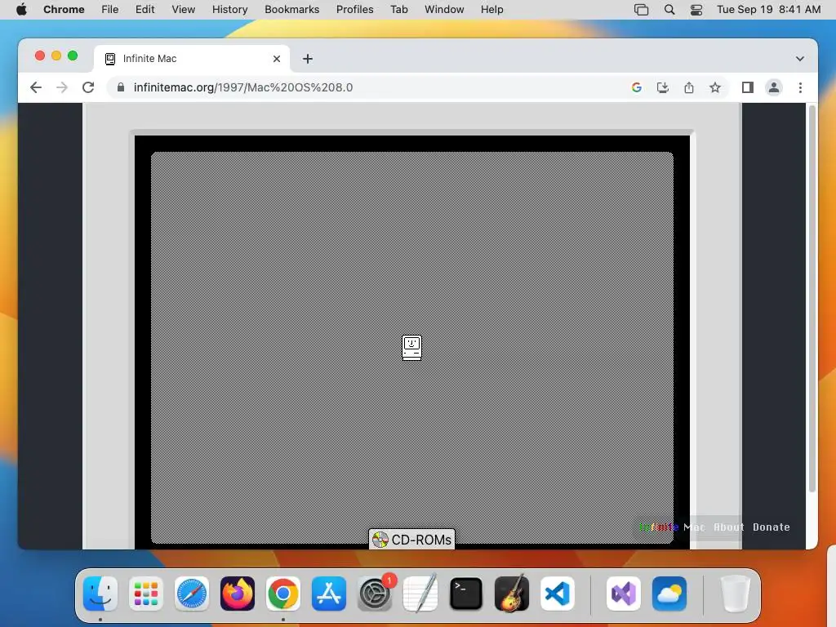The image size is (836, 627).
Task: Toggle the Chrome side panel
Action: point(748,87)
